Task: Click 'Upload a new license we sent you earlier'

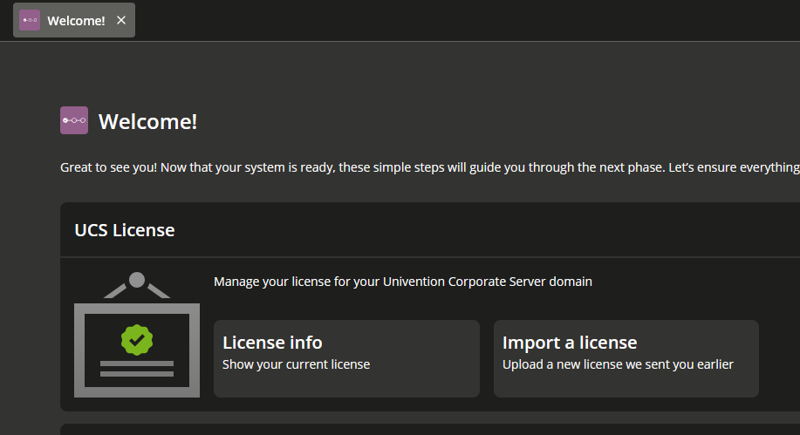Action: pos(618,364)
